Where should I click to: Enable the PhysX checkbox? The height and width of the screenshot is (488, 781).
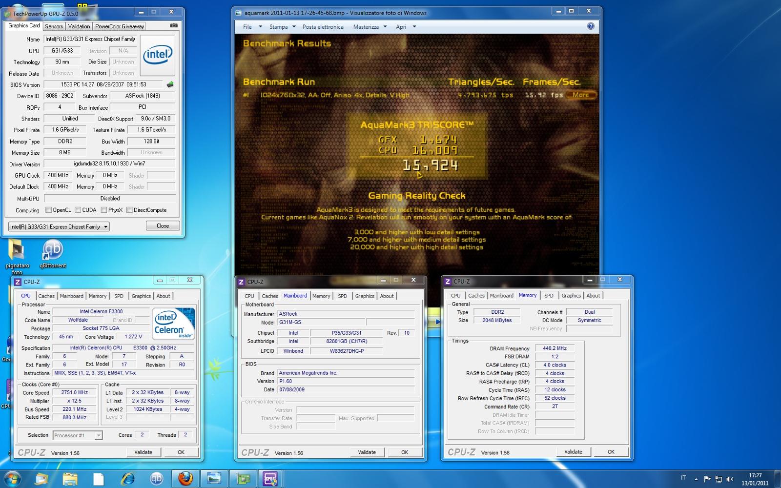(103, 210)
